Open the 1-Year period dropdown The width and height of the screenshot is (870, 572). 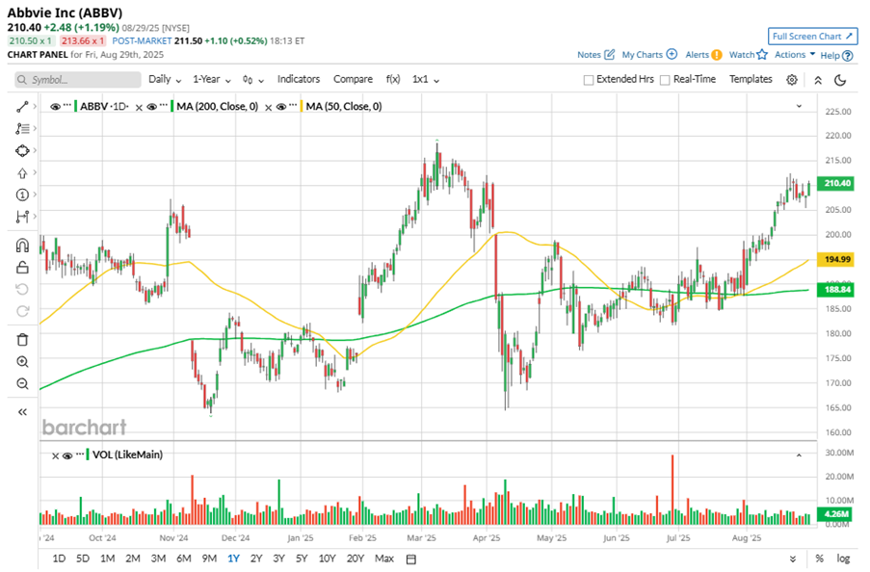pyautogui.click(x=211, y=79)
